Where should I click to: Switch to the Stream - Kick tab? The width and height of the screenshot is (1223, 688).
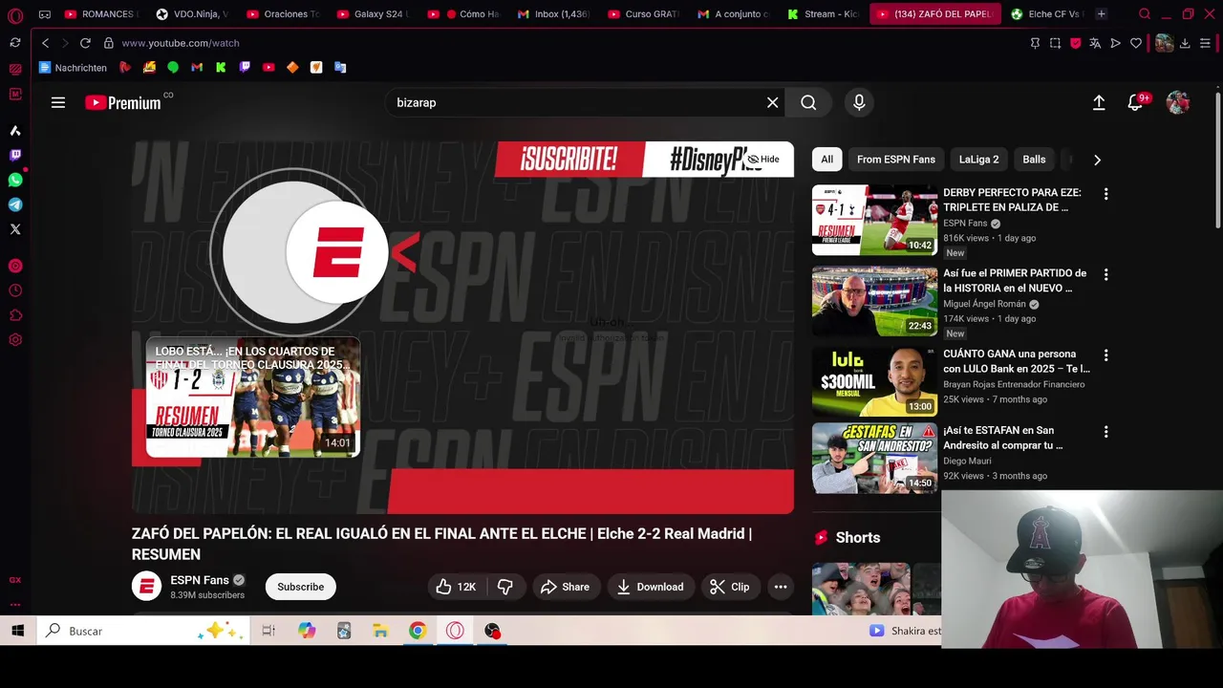click(x=823, y=14)
